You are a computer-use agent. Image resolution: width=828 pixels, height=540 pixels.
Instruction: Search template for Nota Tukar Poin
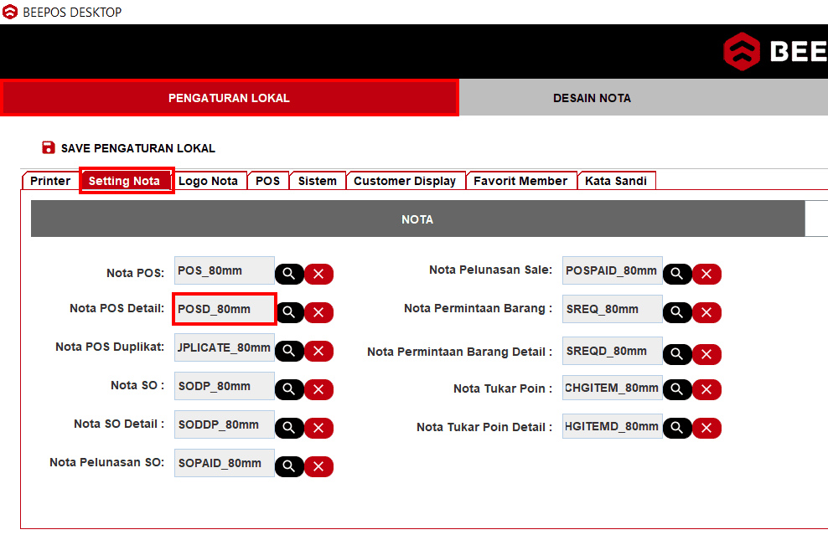pyautogui.click(x=676, y=389)
